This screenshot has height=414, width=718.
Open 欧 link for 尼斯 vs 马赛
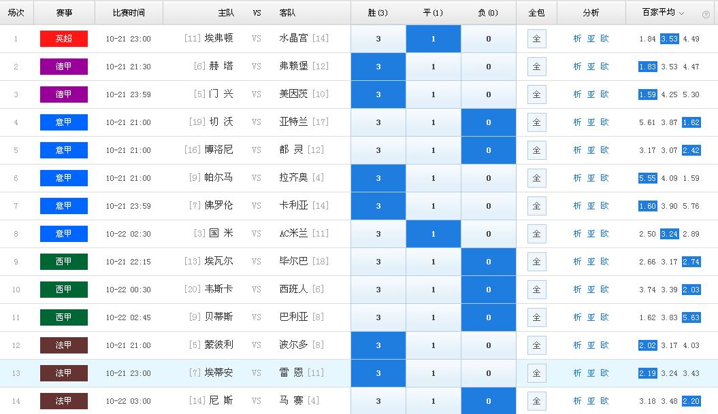point(604,401)
